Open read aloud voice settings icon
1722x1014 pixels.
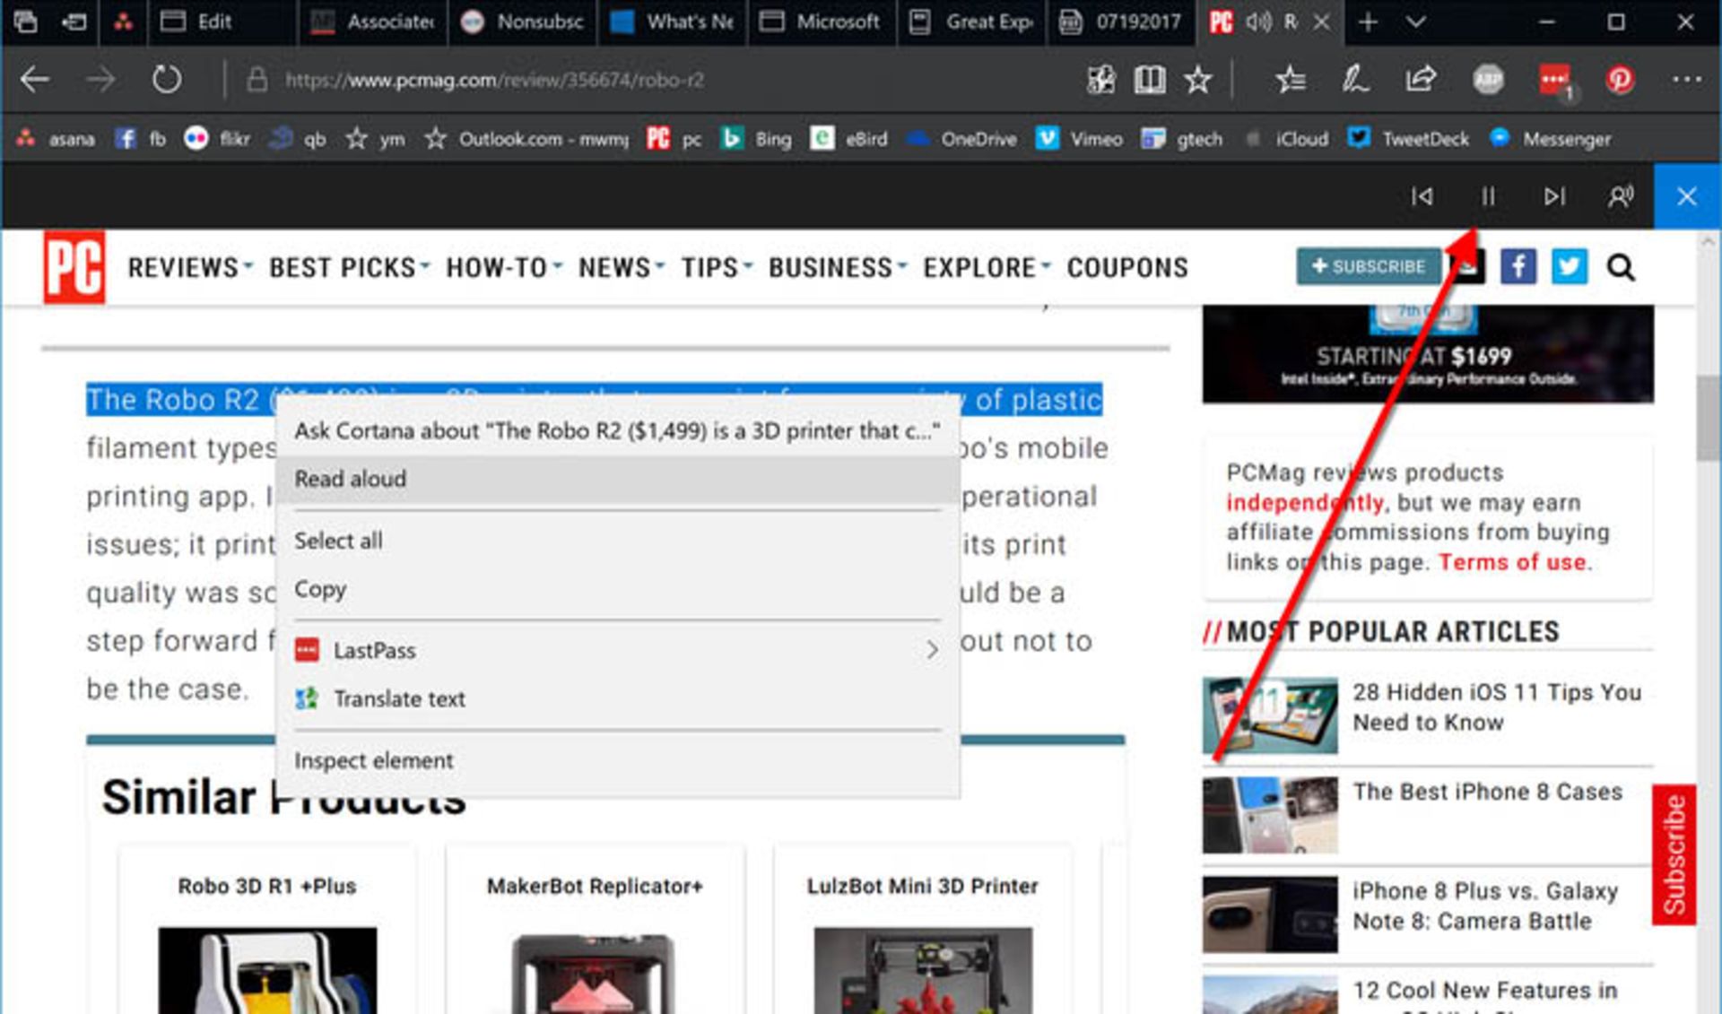click(1621, 196)
